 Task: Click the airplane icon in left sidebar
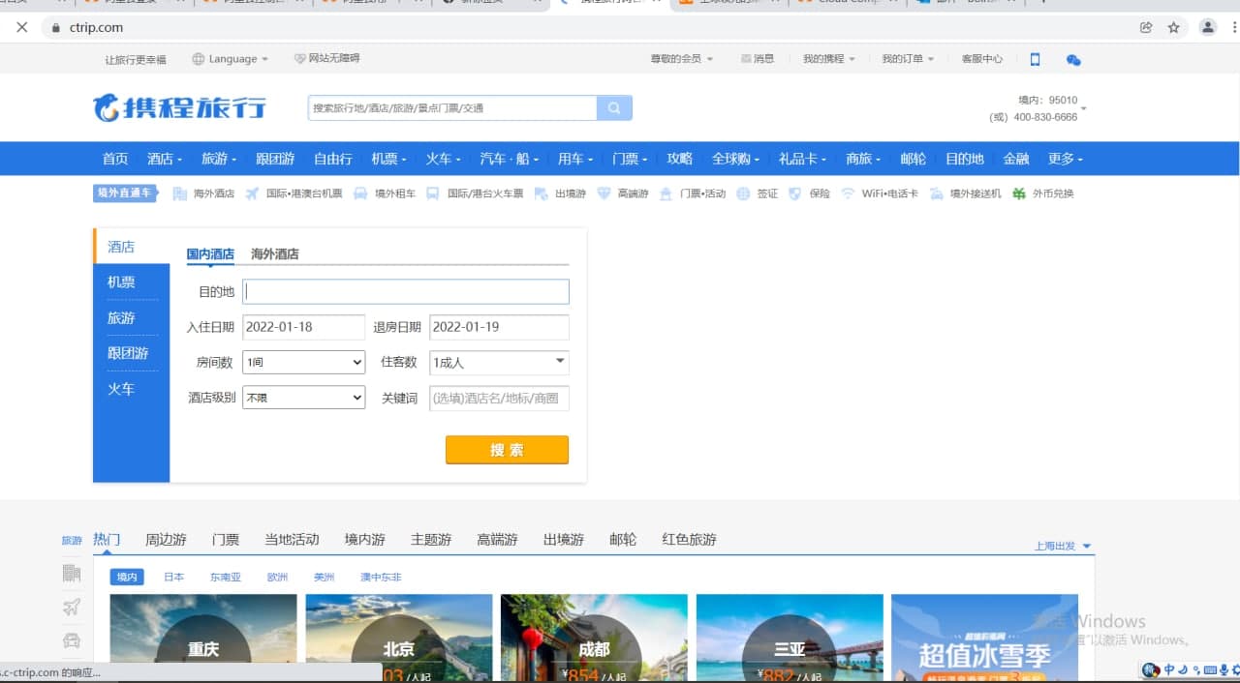click(x=72, y=607)
